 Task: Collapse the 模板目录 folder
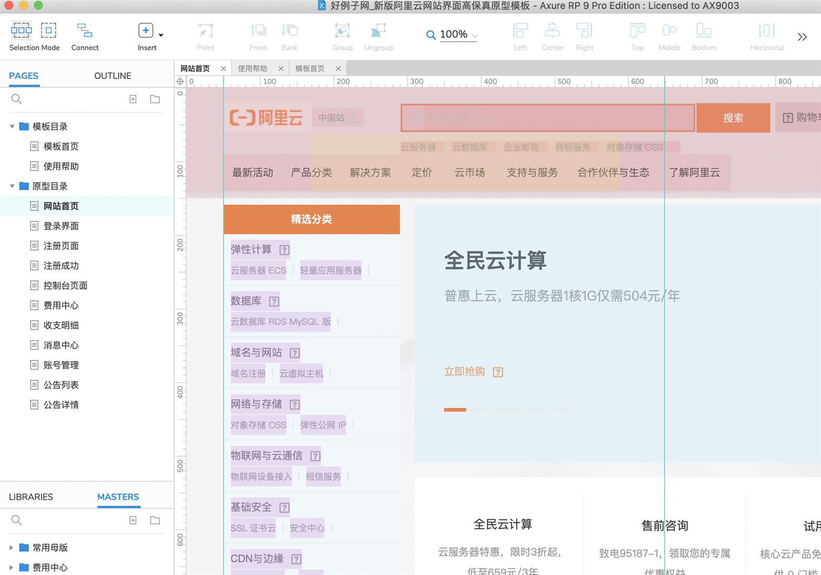[12, 126]
